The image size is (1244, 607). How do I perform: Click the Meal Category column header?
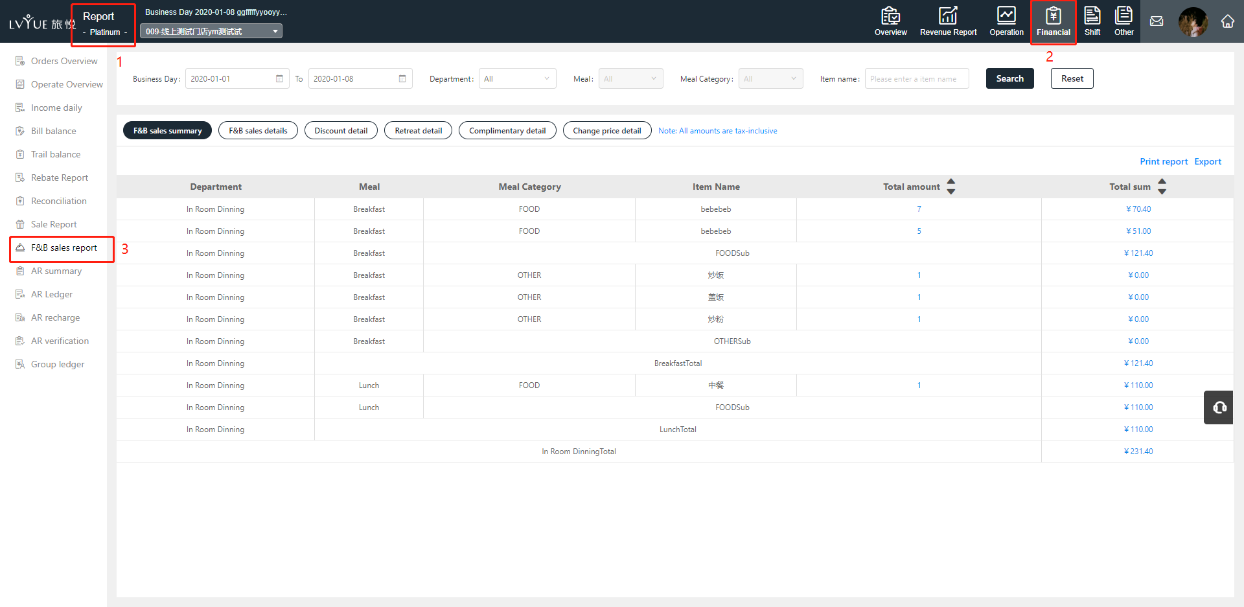click(529, 187)
